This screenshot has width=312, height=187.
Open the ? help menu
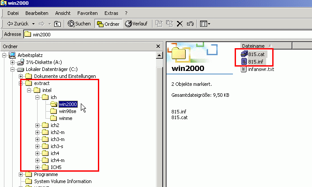[x=126, y=13]
